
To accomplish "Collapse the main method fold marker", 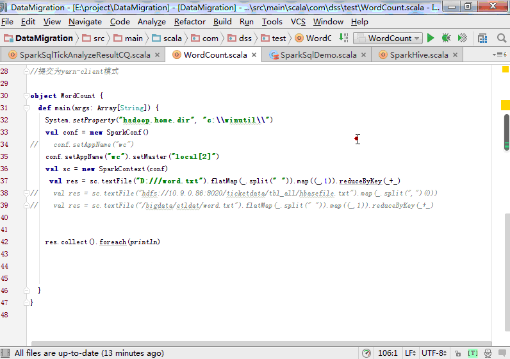I will [x=27, y=108].
